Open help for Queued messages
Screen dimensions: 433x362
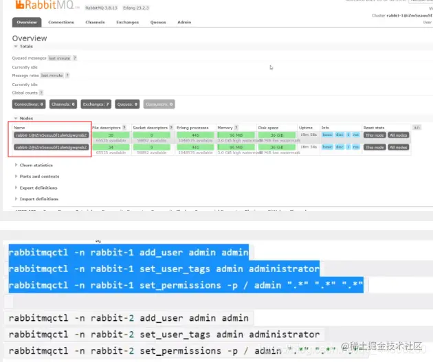click(75, 58)
